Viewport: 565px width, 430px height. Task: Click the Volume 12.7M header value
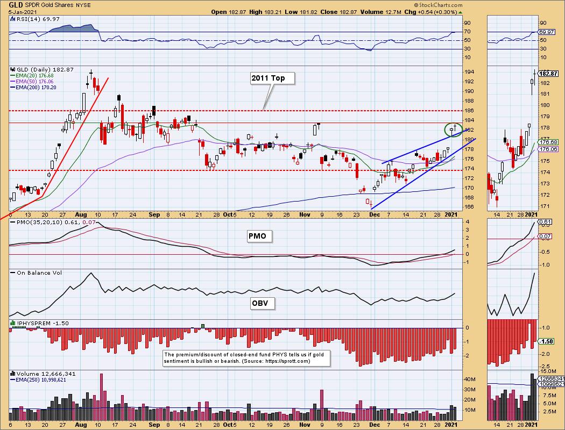[380, 12]
